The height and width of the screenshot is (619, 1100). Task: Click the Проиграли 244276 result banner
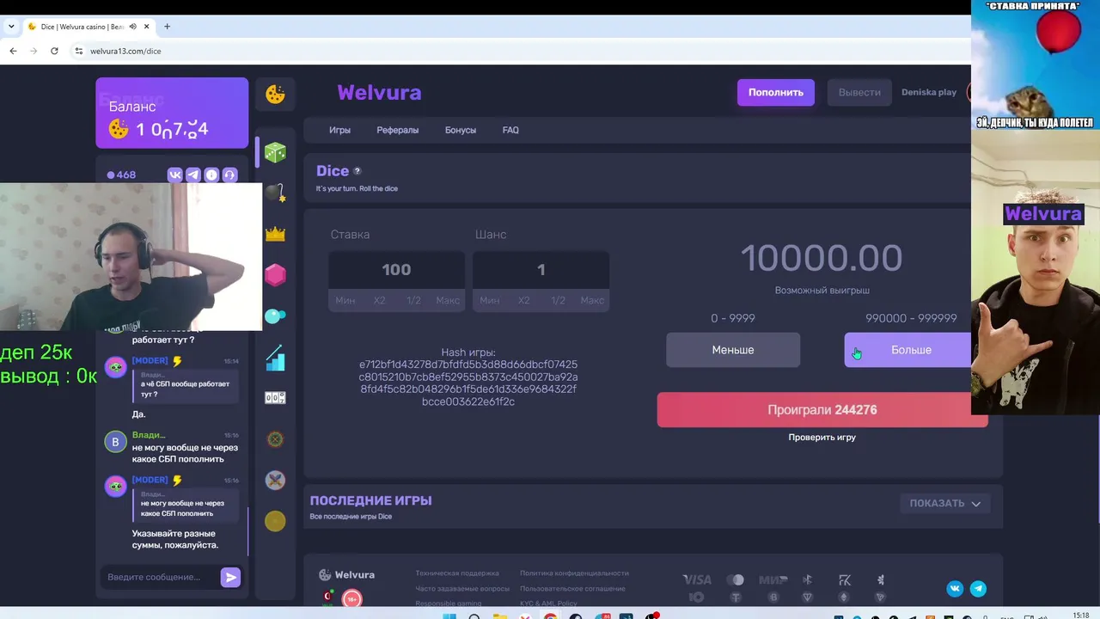point(822,410)
